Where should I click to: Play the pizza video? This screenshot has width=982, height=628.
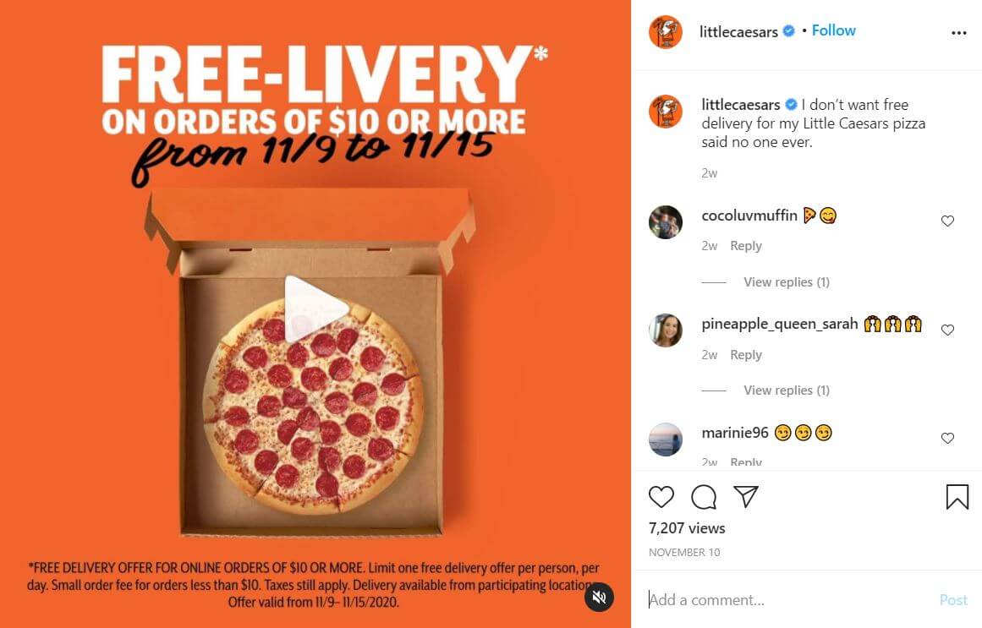pos(315,309)
